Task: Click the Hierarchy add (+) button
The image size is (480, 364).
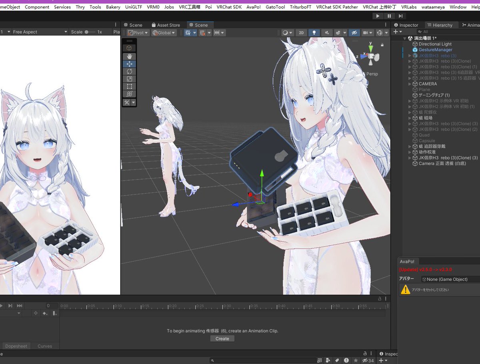Action: [x=397, y=32]
